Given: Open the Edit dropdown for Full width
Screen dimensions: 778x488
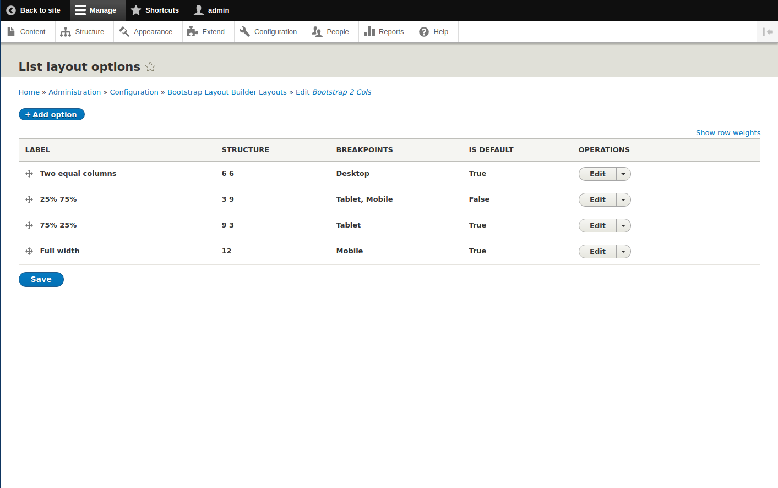Looking at the screenshot, I should pyautogui.click(x=623, y=251).
